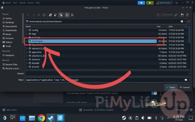The height and width of the screenshot is (122, 195).
Task: Click Steam green notifications bell
Action: click(x=150, y=3)
